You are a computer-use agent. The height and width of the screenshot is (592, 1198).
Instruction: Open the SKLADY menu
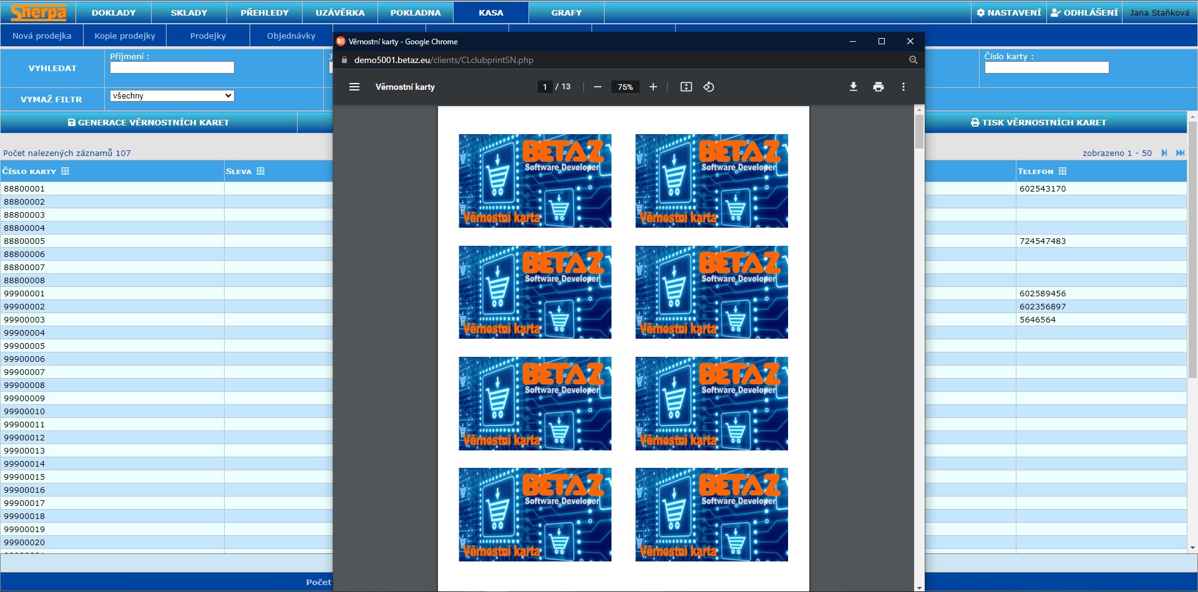pos(188,12)
